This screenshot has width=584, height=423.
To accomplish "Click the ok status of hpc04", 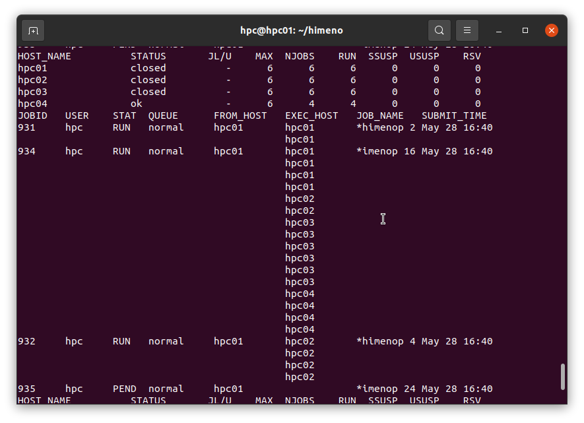I will point(137,104).
